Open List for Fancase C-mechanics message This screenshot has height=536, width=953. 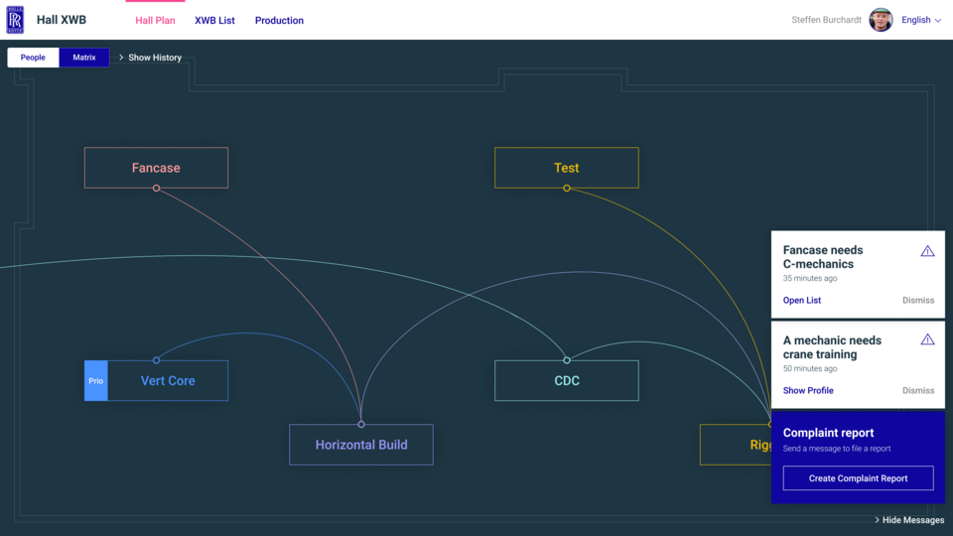coord(802,300)
